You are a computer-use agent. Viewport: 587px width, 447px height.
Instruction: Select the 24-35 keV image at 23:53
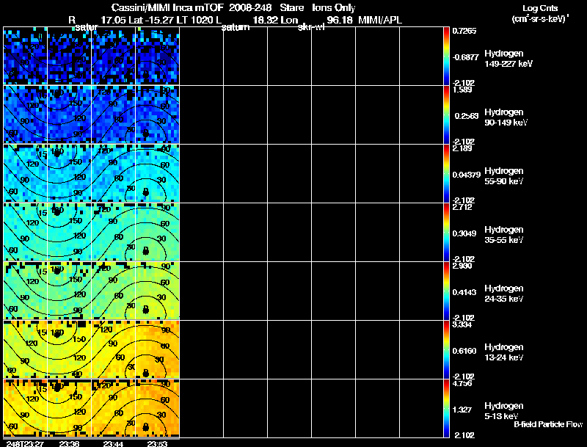(158, 291)
